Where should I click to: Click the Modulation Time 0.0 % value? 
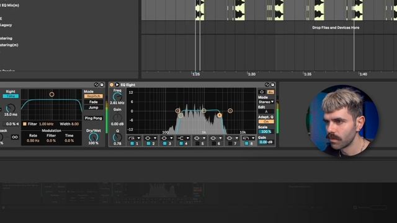pyautogui.click(x=69, y=141)
